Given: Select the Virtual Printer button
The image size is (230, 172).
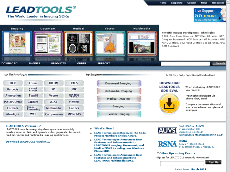Looking at the screenshot, I should click(33, 89).
